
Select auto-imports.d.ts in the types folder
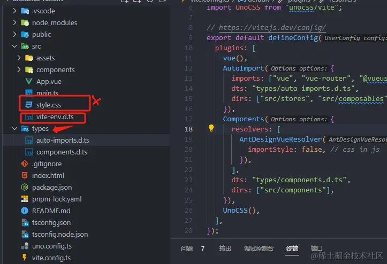point(63,140)
